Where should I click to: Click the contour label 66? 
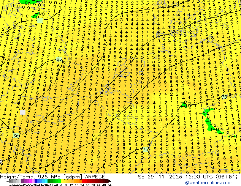16,136
